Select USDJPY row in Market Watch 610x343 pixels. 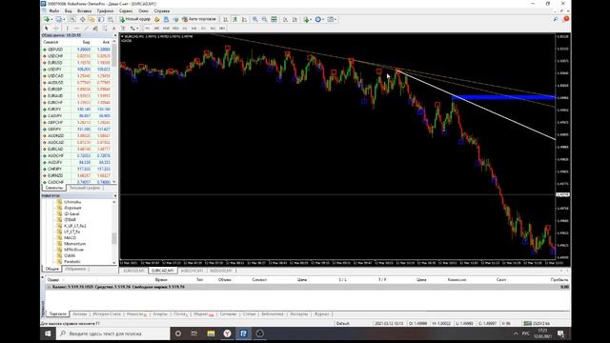(77, 70)
